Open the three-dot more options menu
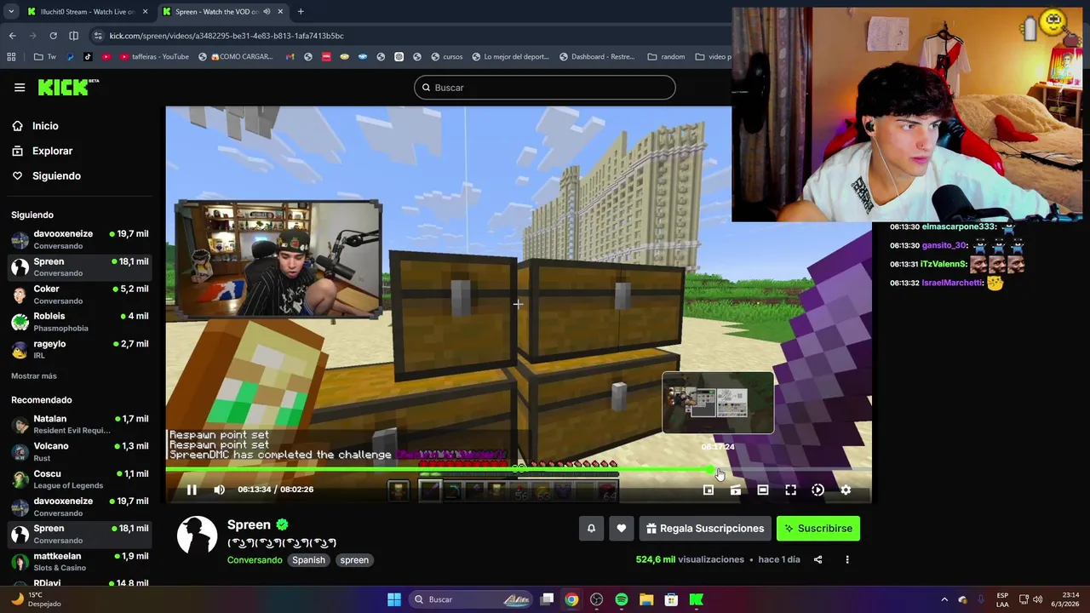1090x613 pixels. (x=846, y=559)
